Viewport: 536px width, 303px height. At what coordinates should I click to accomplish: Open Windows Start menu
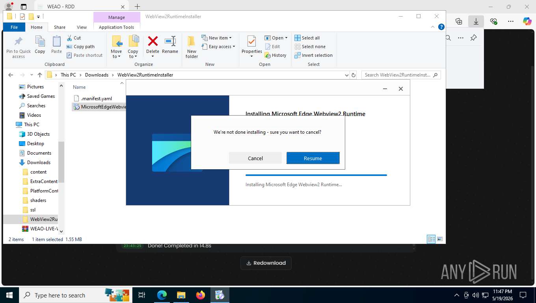coord(9,295)
